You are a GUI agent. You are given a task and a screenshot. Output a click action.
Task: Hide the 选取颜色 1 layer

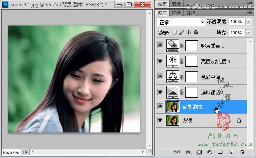click(x=160, y=92)
